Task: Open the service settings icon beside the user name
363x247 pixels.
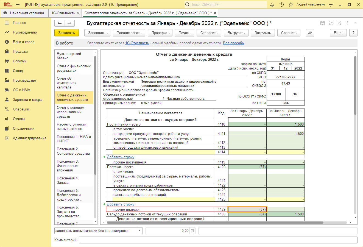Action: pyautogui.click(x=331, y=5)
